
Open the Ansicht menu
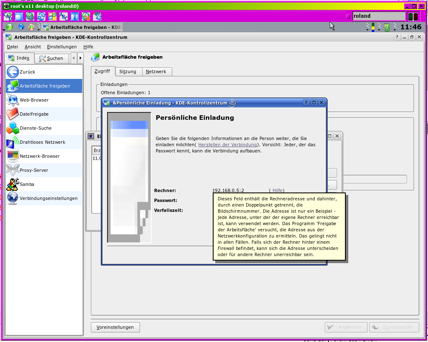pyautogui.click(x=33, y=47)
